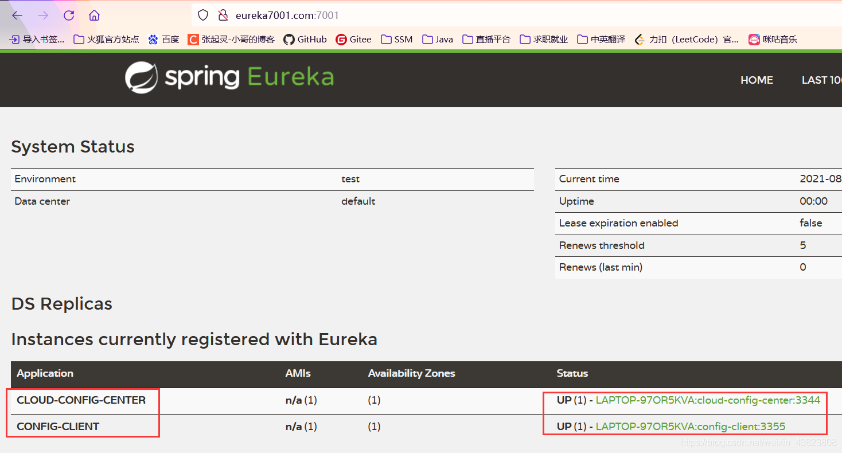Click the Availability Zones column header
Image resolution: width=842 pixels, height=453 pixels.
[x=411, y=373]
